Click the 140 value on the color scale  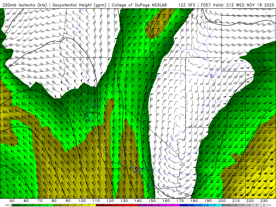(138, 201)
